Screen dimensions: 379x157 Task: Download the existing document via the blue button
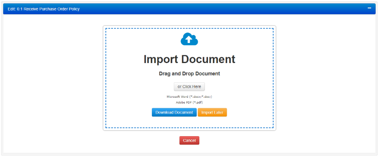click(x=174, y=112)
